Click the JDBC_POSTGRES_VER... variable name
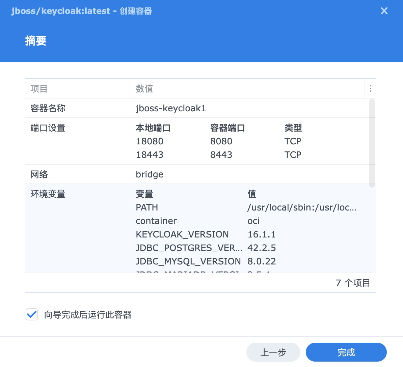This screenshot has width=403, height=367. (189, 248)
